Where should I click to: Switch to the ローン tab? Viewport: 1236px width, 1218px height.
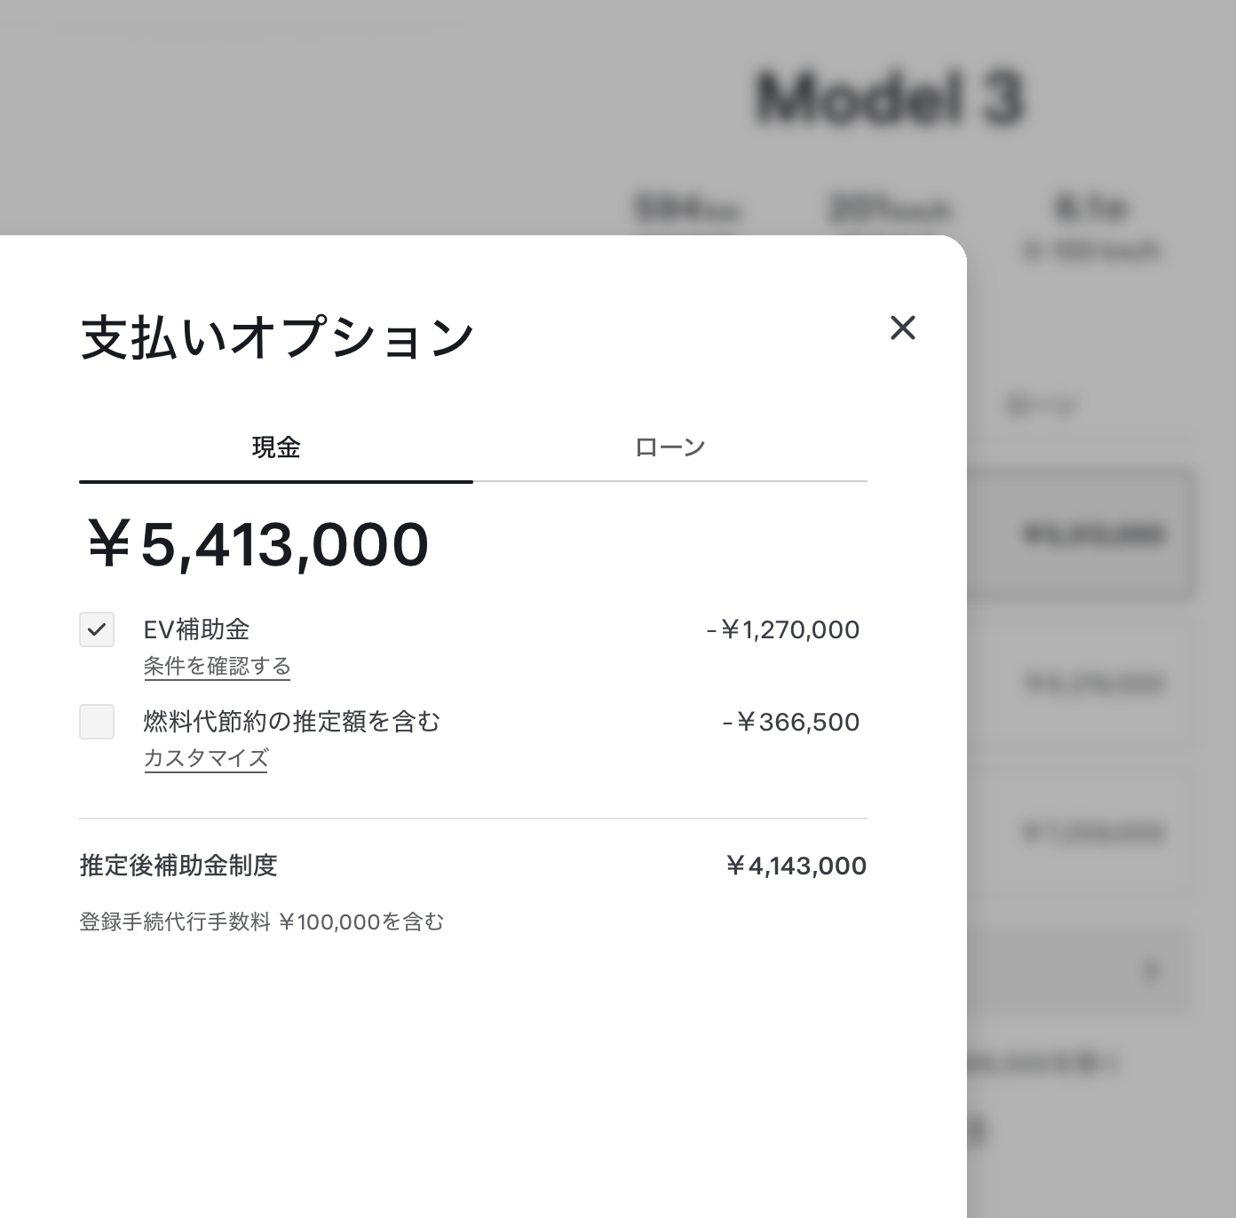[670, 447]
